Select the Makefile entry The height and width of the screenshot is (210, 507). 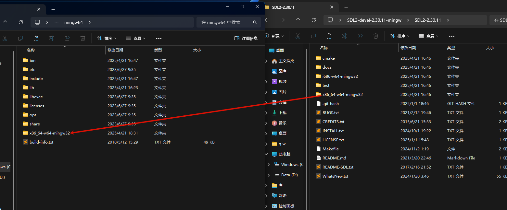(327, 149)
